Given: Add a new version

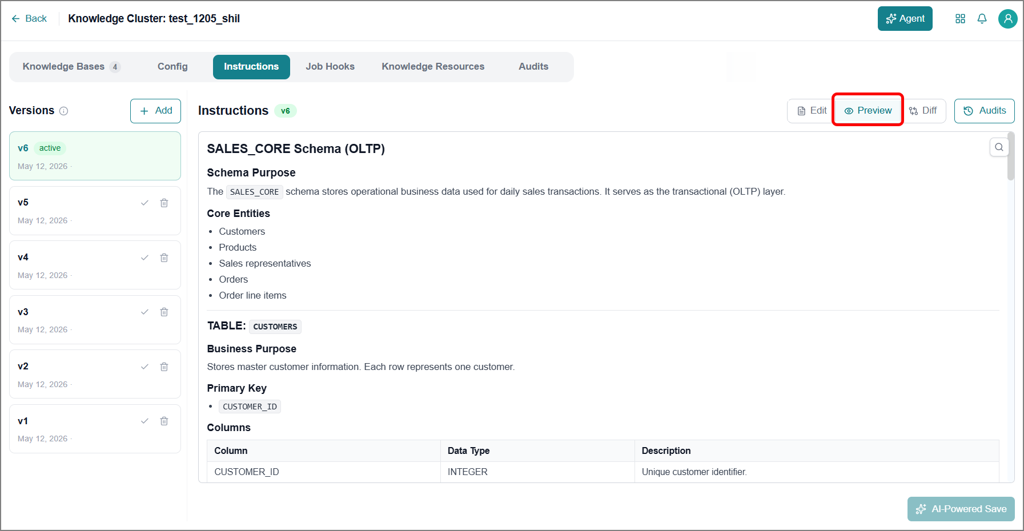Looking at the screenshot, I should click(x=155, y=111).
